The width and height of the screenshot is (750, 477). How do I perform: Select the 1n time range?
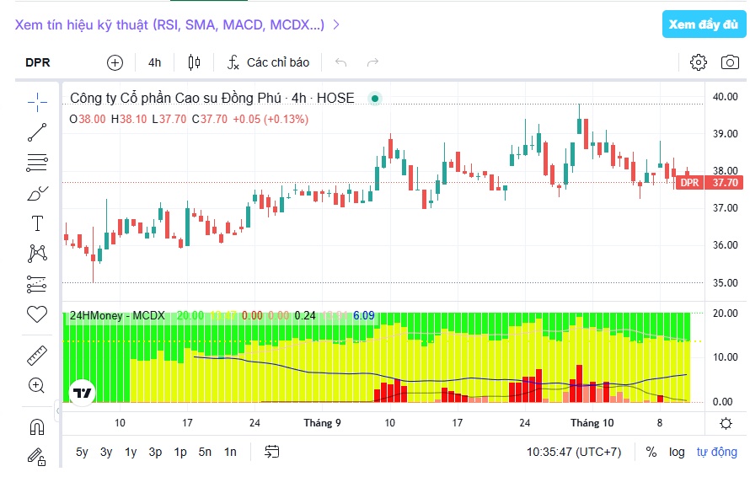pos(231,452)
